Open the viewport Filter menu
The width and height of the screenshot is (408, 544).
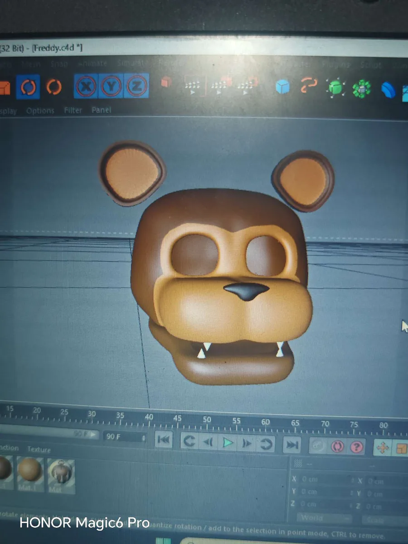73,110
